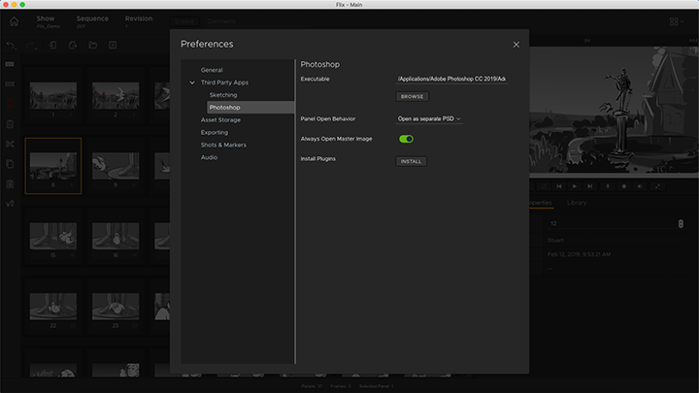Screen dimensions: 699x393
Task: Open the Sketching preferences page
Action: (222, 95)
